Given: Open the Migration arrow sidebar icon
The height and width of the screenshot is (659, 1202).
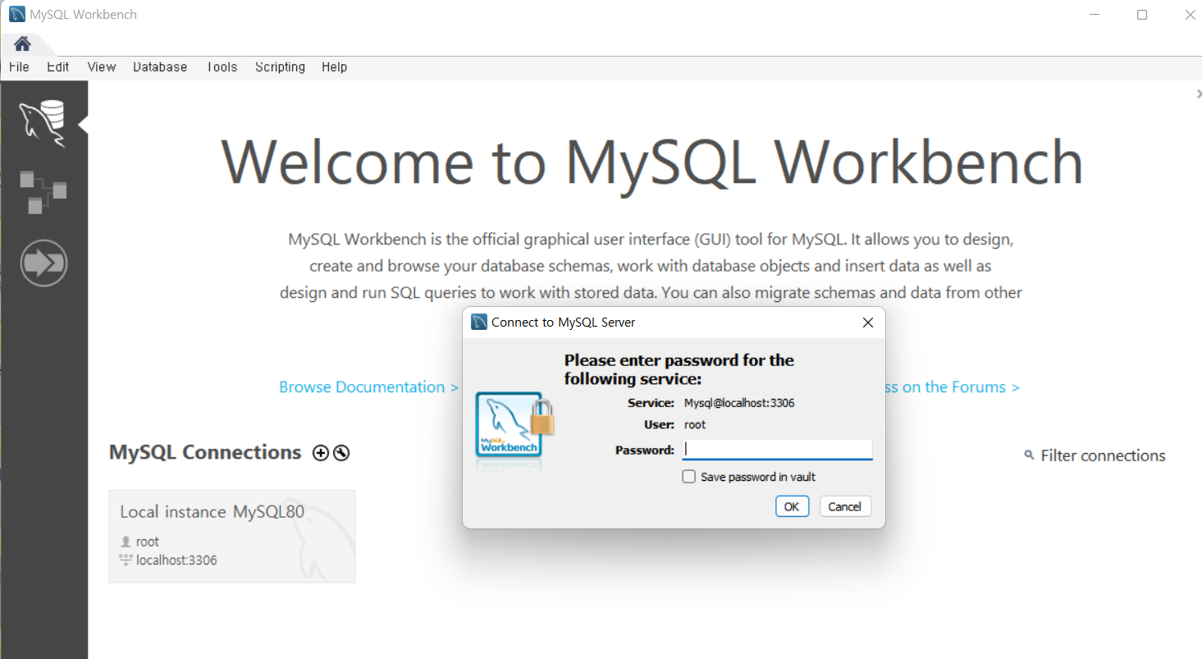Looking at the screenshot, I should [43, 263].
